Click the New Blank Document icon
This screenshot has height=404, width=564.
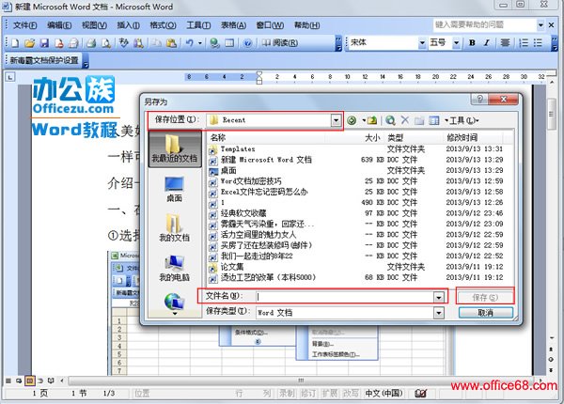point(15,43)
